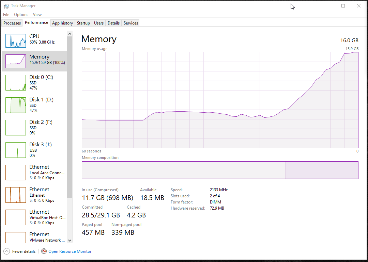The height and width of the screenshot is (262, 368).
Task: Open the App history tab
Action: (62, 23)
